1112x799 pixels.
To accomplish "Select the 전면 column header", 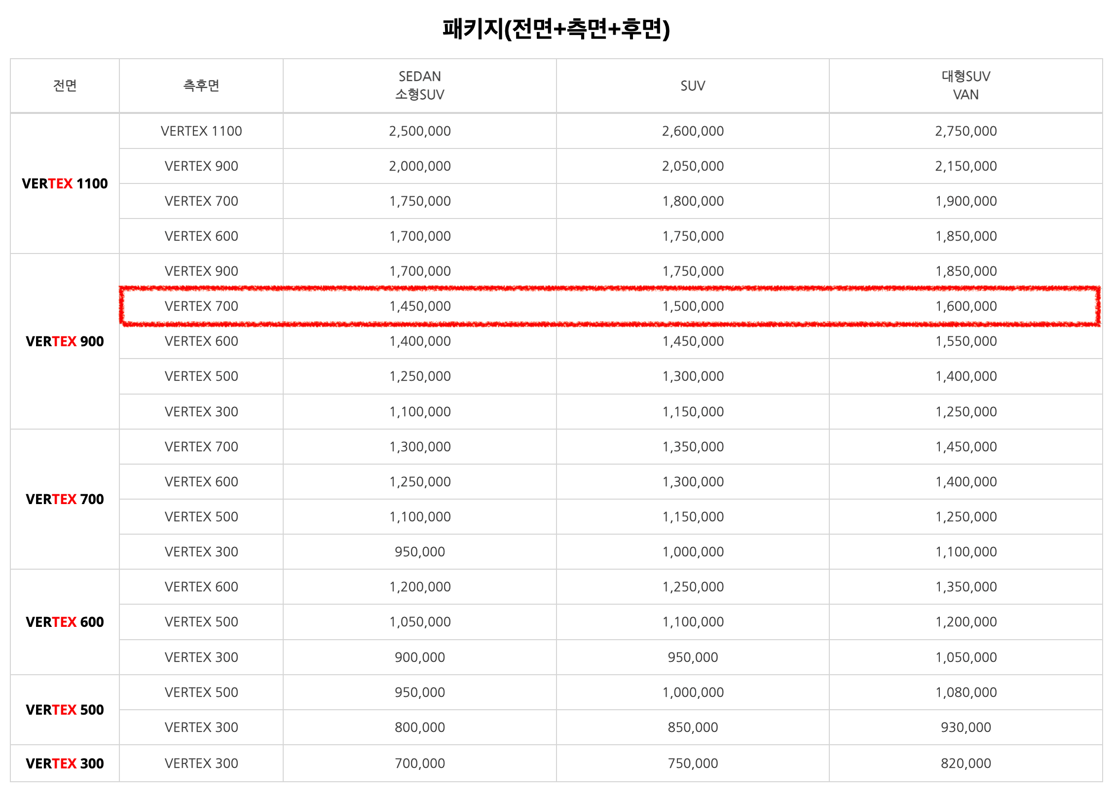I will pyautogui.click(x=64, y=85).
